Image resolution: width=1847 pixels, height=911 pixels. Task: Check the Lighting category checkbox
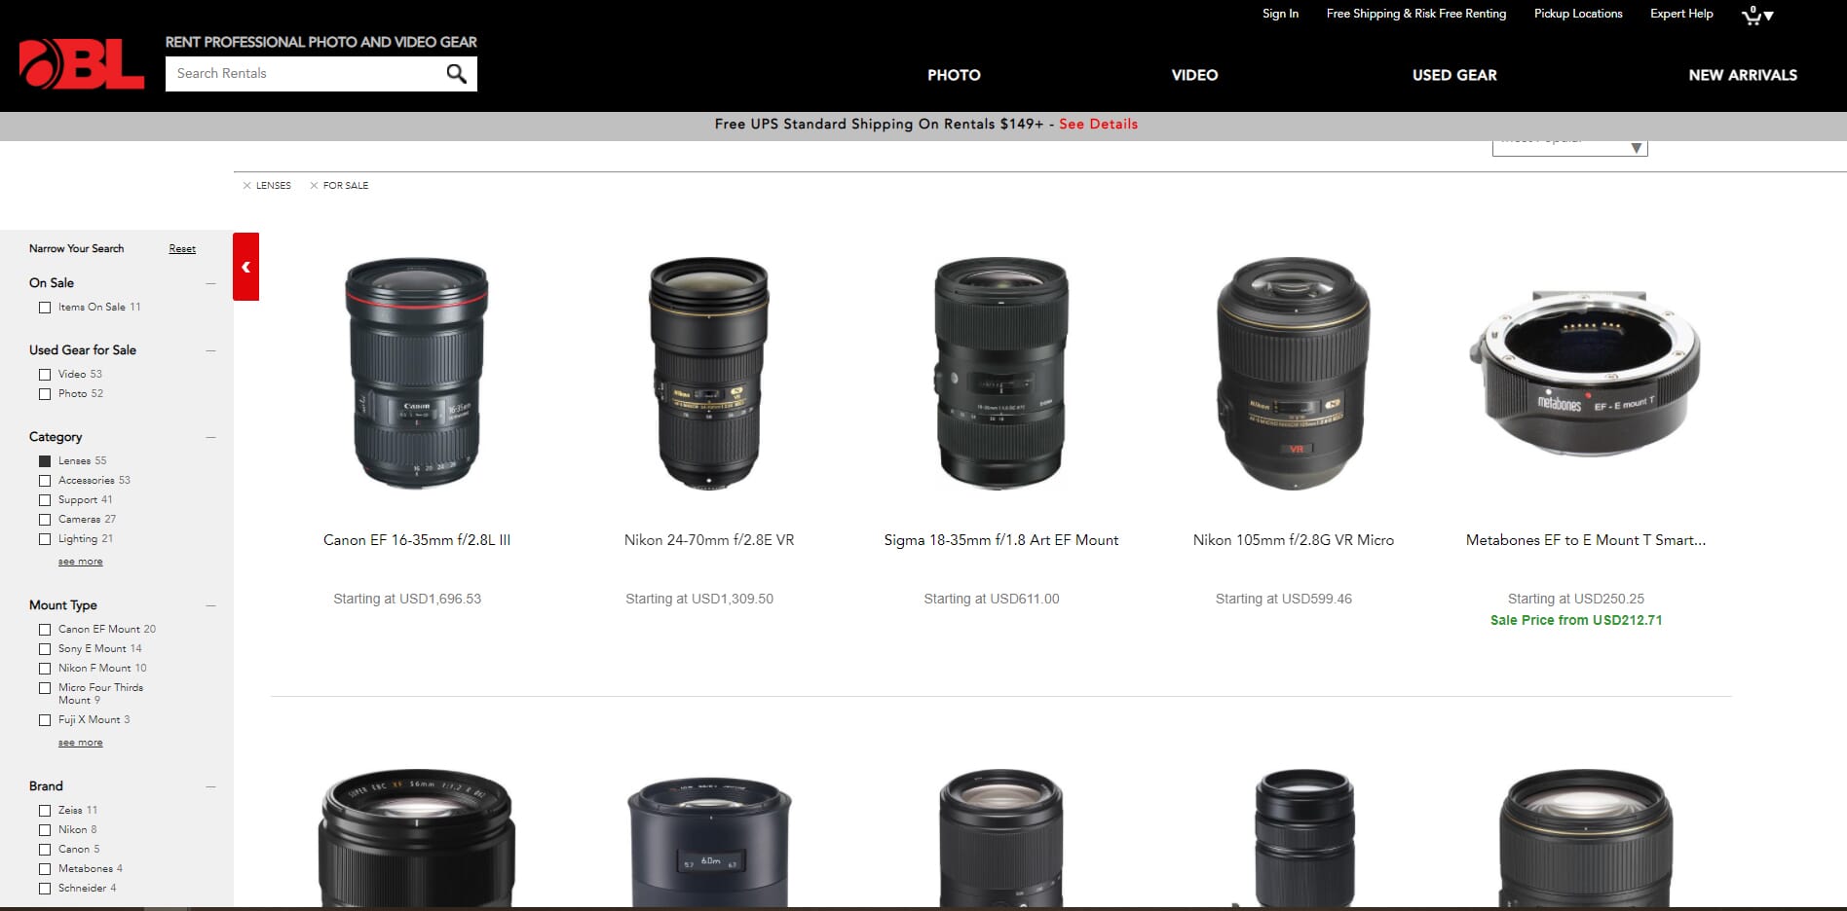click(x=45, y=539)
